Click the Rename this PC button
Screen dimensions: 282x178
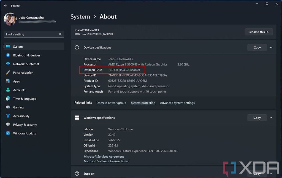click(x=259, y=32)
